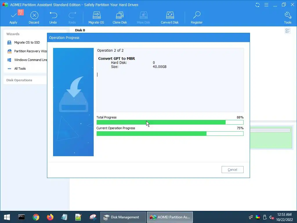The width and height of the screenshot is (297, 223).
Task: Open the Clone Disk tool
Action: click(120, 17)
